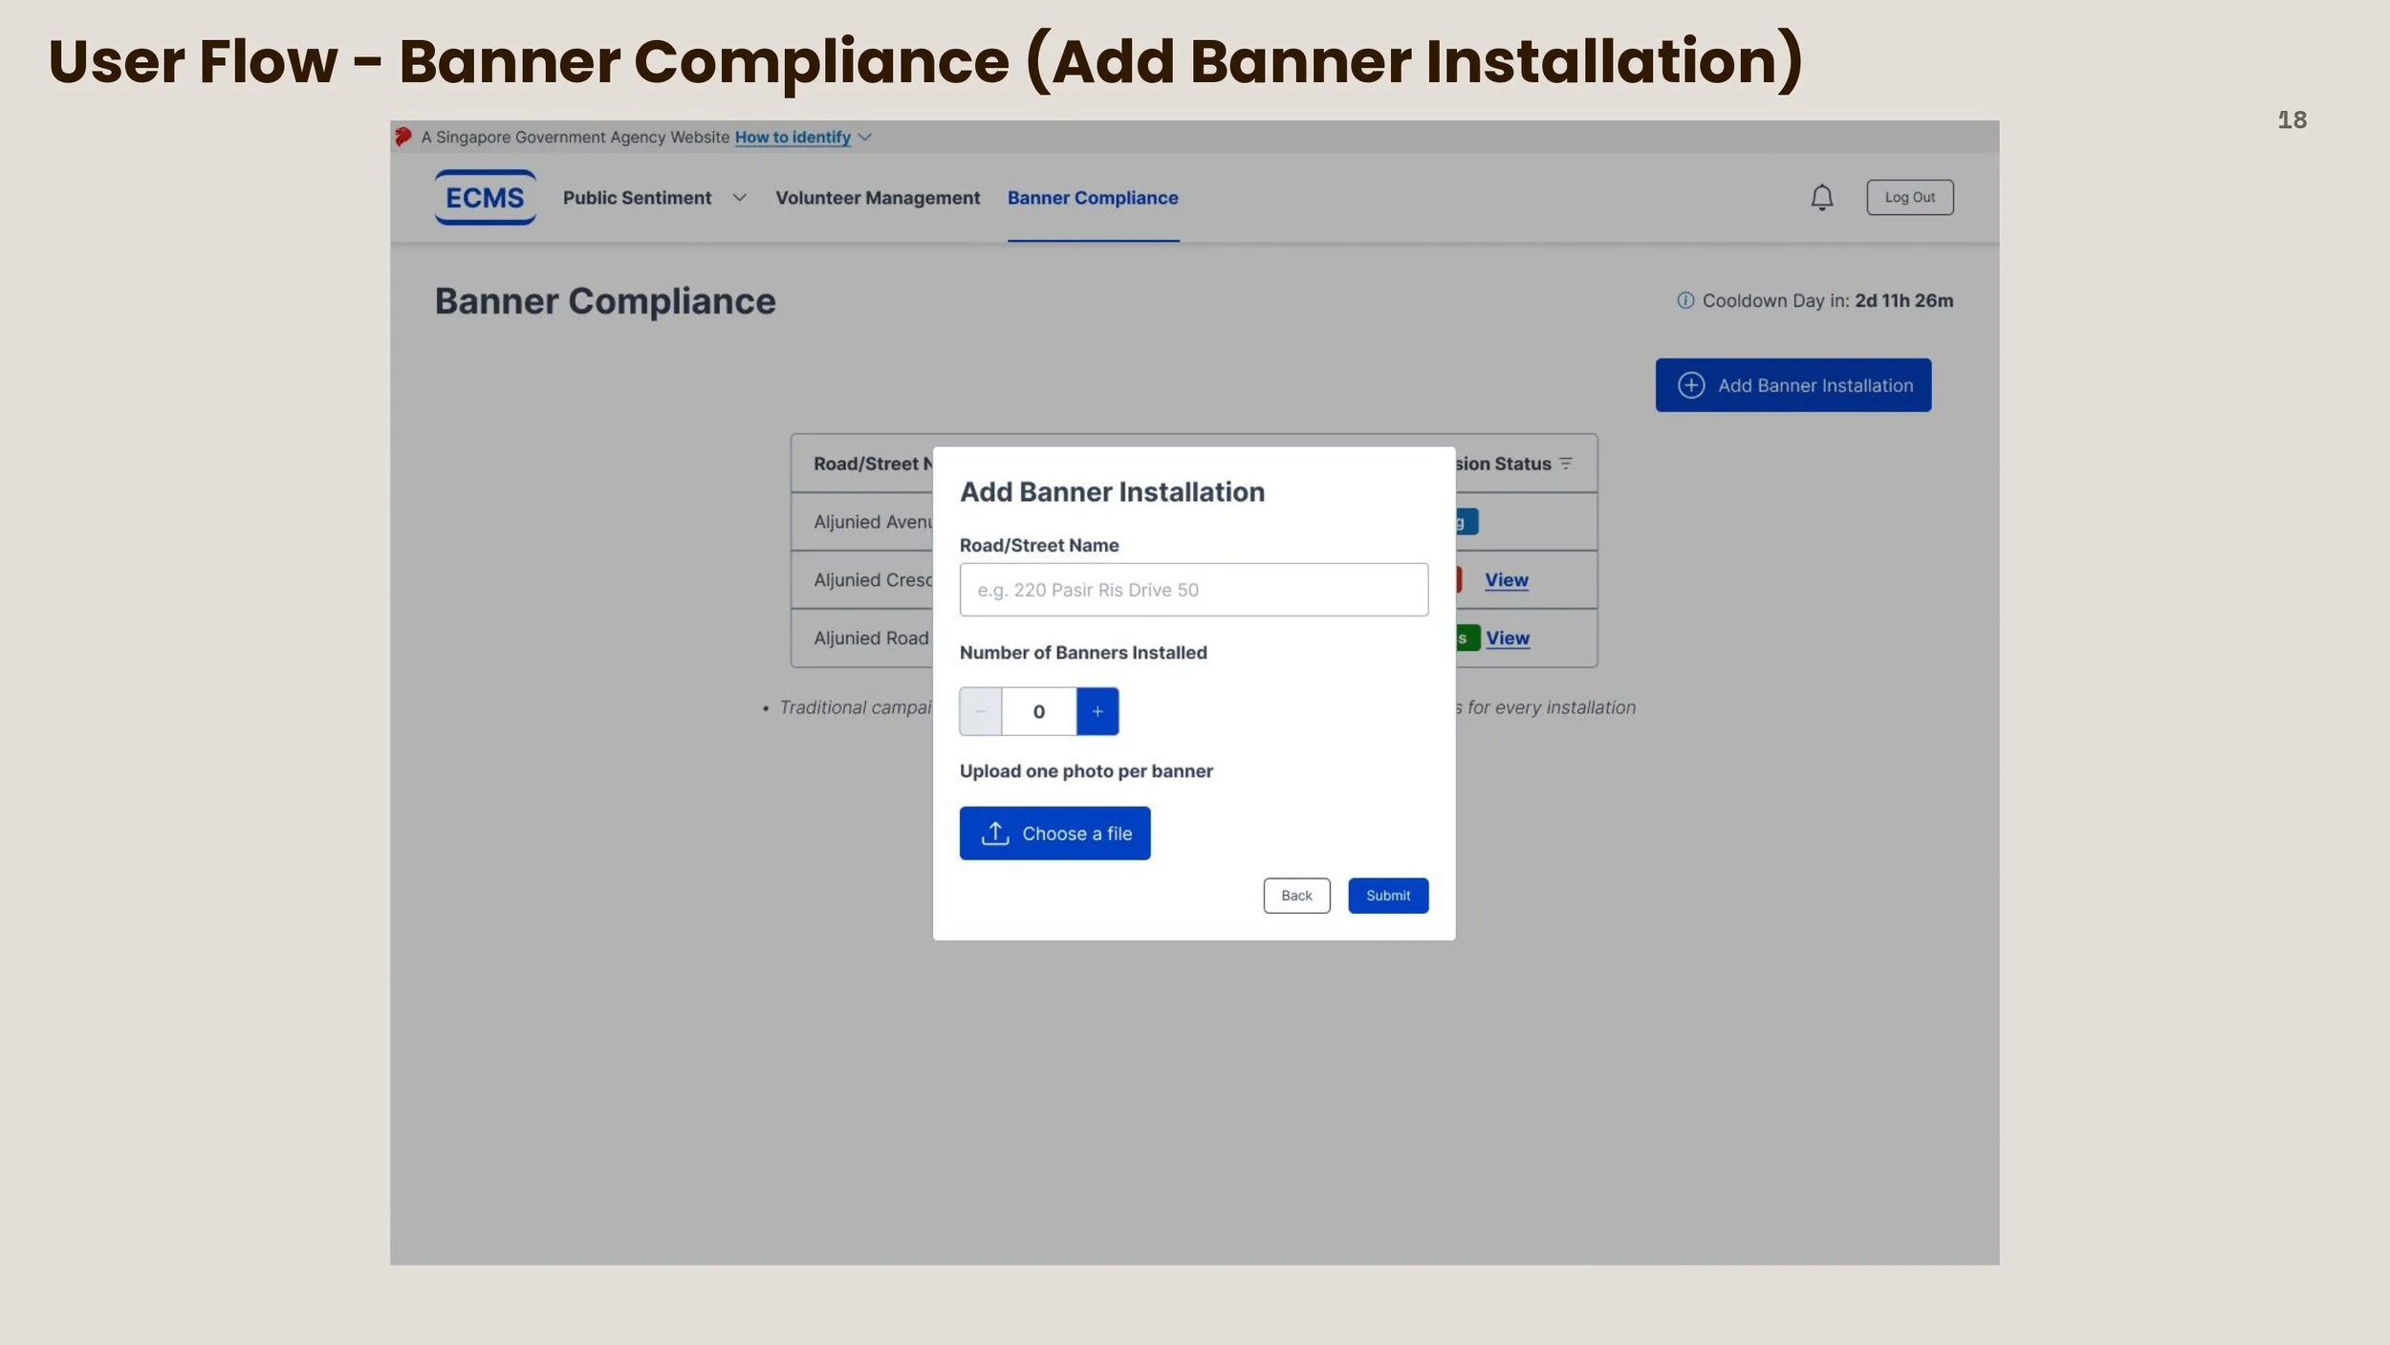Open the notifications bell

click(1822, 197)
